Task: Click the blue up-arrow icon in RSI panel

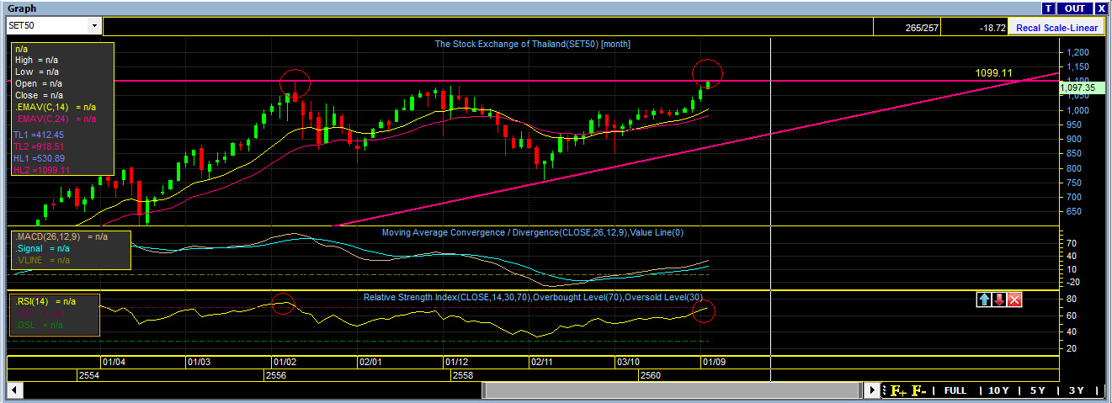Action: (x=984, y=300)
